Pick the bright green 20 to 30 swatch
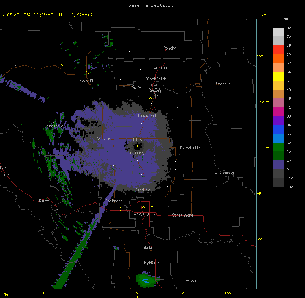The height and width of the screenshot is (298, 305). 278,147
